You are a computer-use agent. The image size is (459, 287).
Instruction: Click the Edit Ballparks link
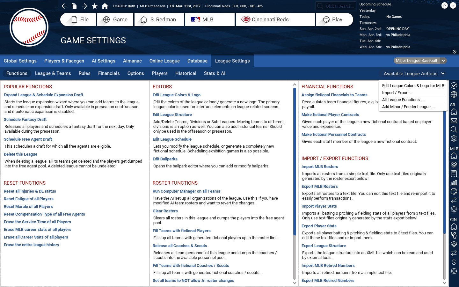pos(165,159)
